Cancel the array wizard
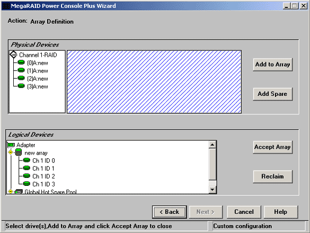The height and width of the screenshot is (233, 310). 244,212
